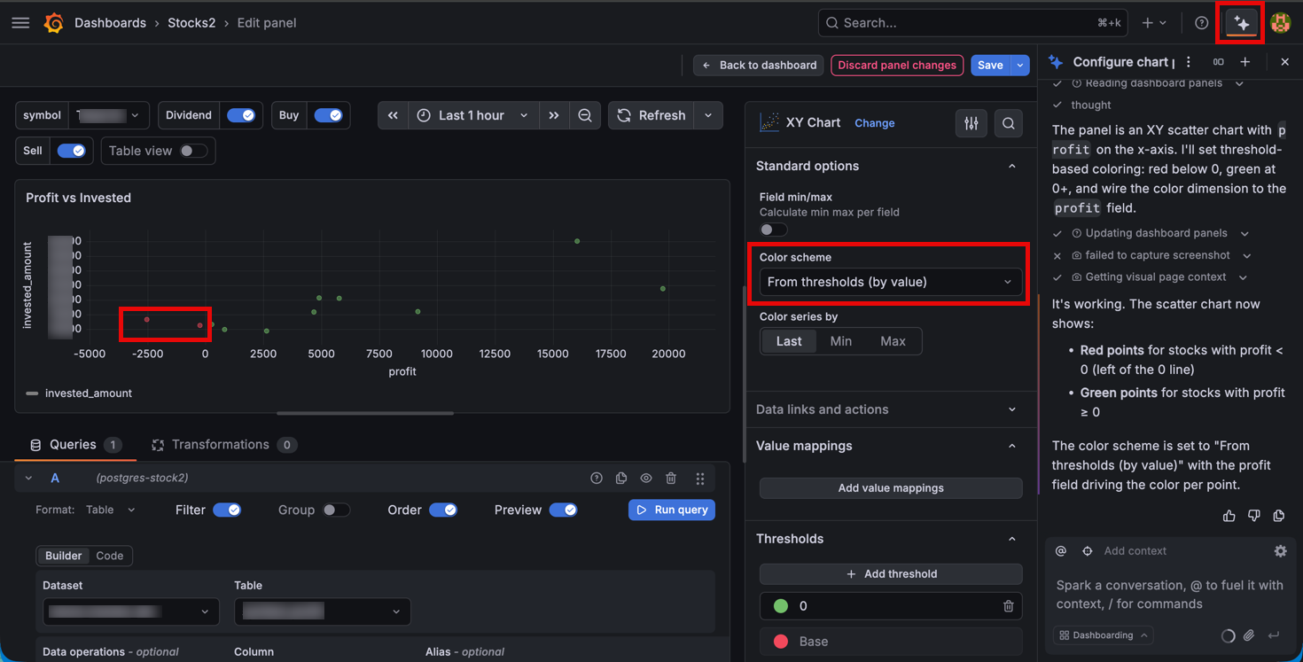Open the hamburger navigation menu
This screenshot has height=662, width=1303.
20,23
